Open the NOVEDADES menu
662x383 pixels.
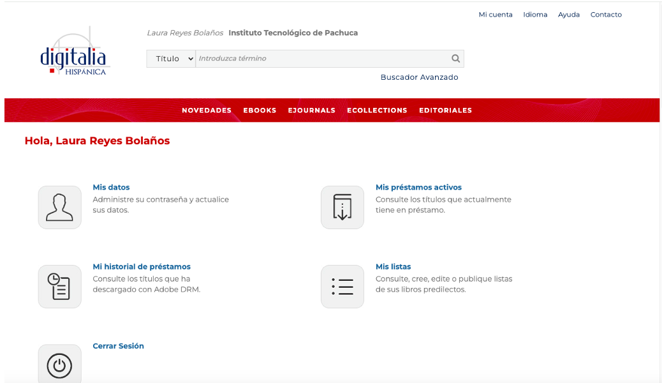[207, 110]
